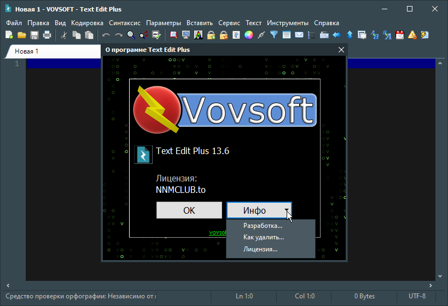Open the Правка menu
Image resolution: width=448 pixels, height=306 pixels.
click(x=38, y=23)
